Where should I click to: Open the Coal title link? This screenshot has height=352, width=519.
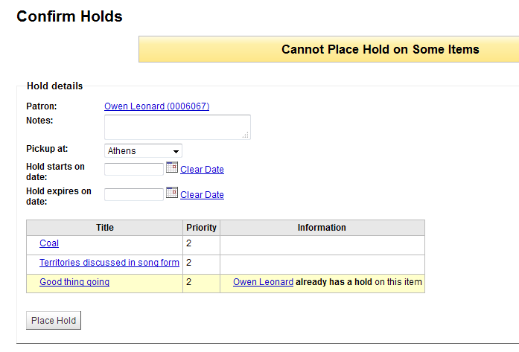pos(49,243)
